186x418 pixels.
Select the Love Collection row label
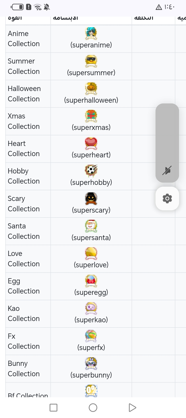point(24,259)
